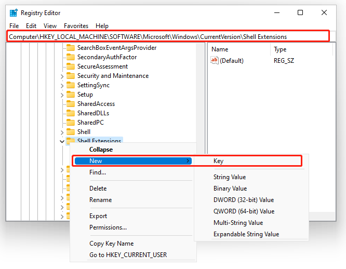Click the SharedAccess folder icon
The image size is (346, 269).
point(71,104)
